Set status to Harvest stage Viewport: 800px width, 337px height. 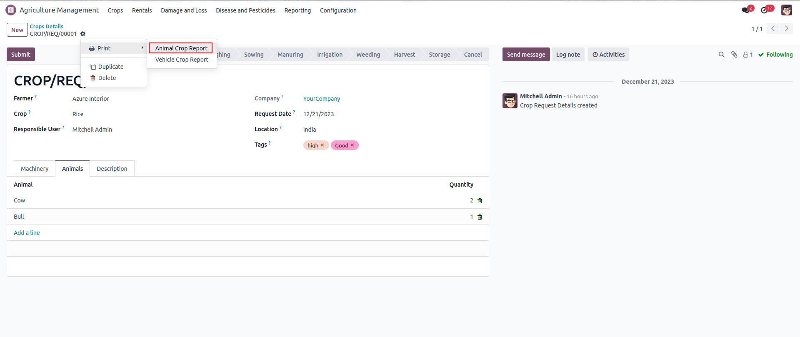point(404,55)
